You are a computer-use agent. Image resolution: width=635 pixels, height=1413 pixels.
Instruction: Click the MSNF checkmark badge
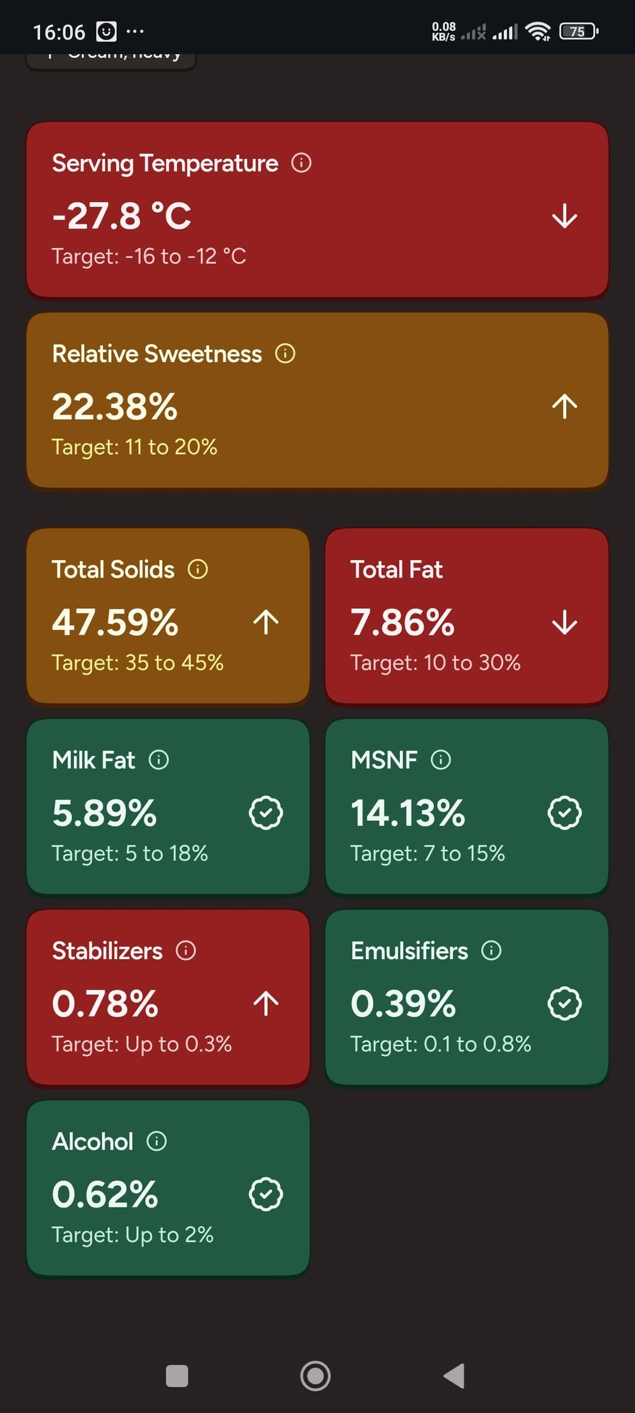tap(564, 813)
